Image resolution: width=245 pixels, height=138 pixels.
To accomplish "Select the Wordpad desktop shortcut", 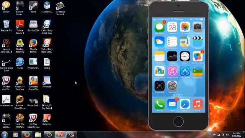I will tap(47, 82).
